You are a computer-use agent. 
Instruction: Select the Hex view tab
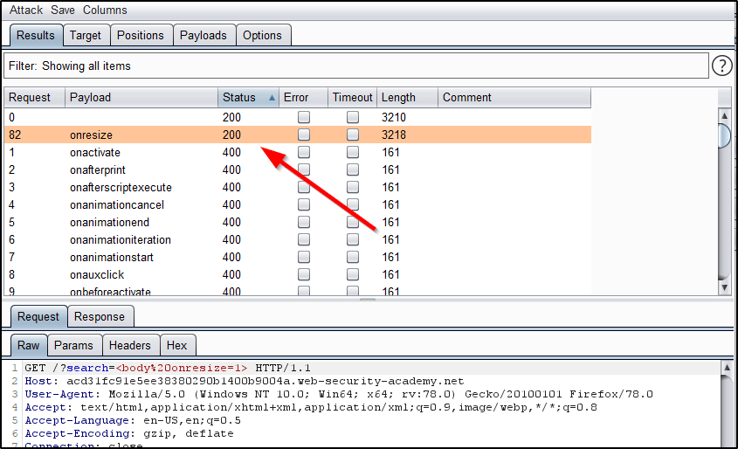tap(177, 345)
